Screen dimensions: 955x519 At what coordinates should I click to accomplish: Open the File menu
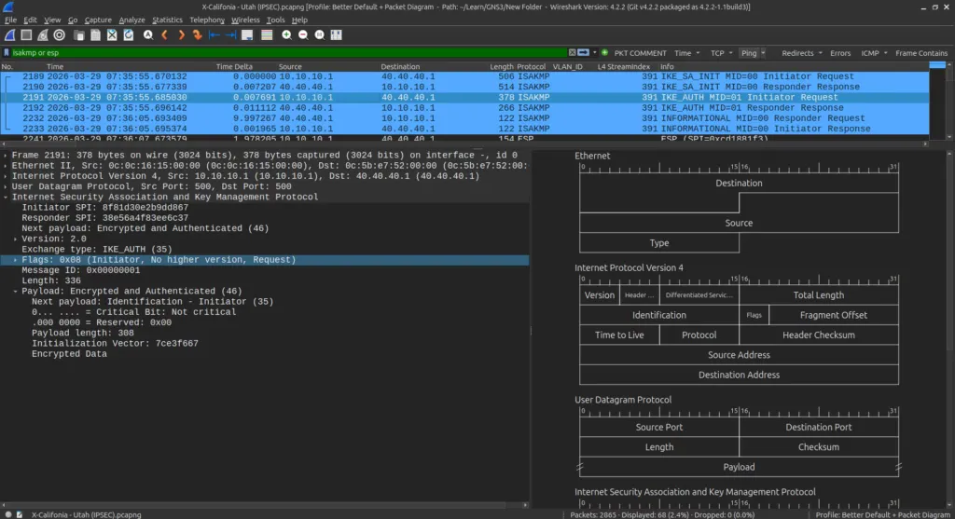(10, 20)
